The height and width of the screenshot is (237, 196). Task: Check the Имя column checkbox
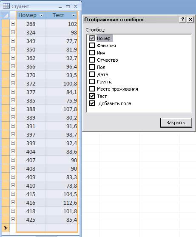(x=92, y=53)
